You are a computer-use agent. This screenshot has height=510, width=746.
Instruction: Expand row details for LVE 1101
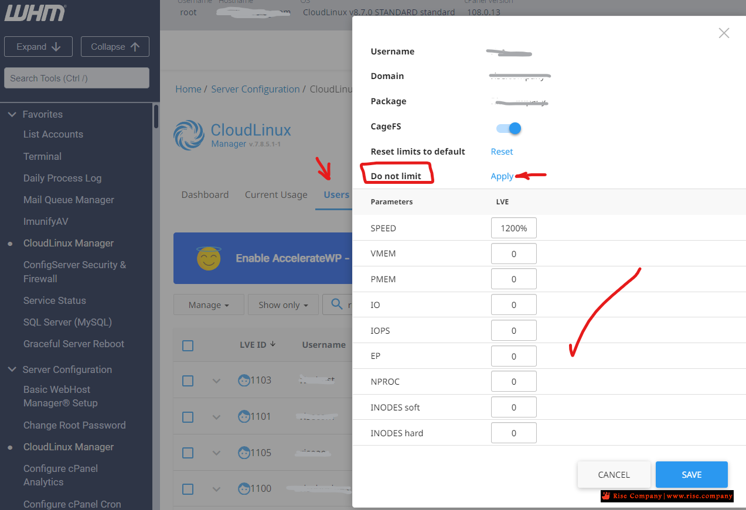(x=216, y=417)
